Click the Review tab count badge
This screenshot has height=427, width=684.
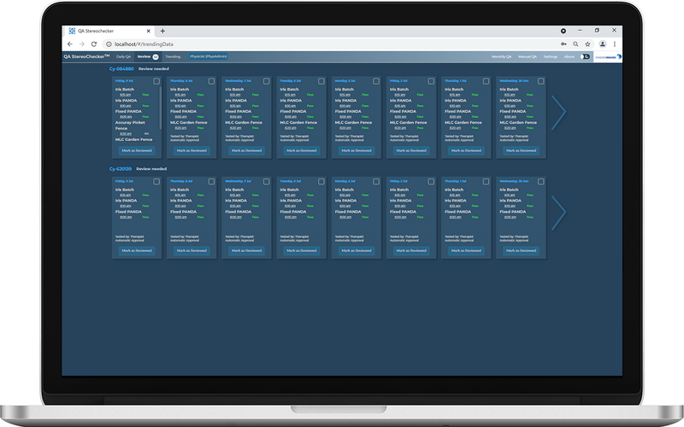(x=156, y=56)
